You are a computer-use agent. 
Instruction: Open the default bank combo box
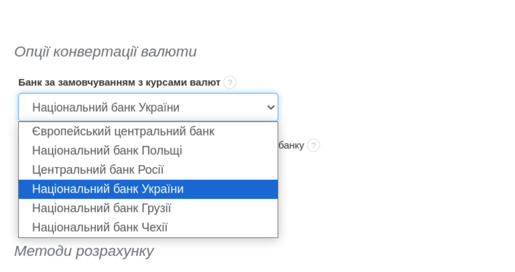(148, 107)
